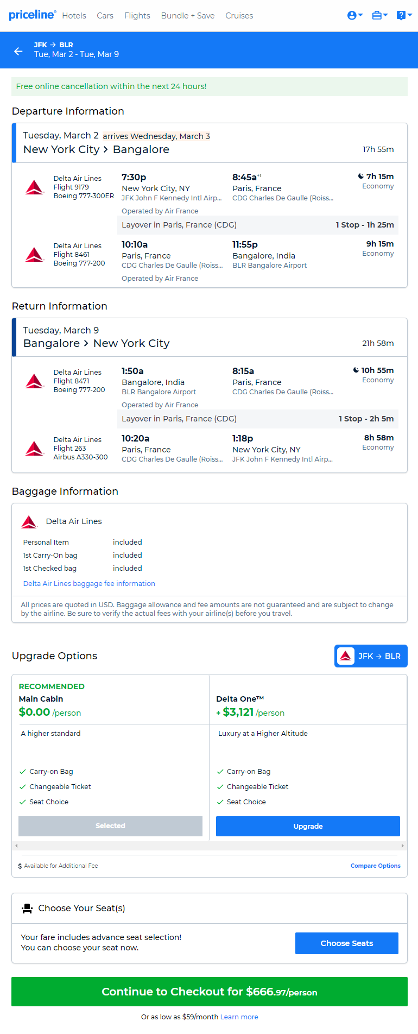
Task: Click the back arrow in the blue header
Action: [18, 51]
